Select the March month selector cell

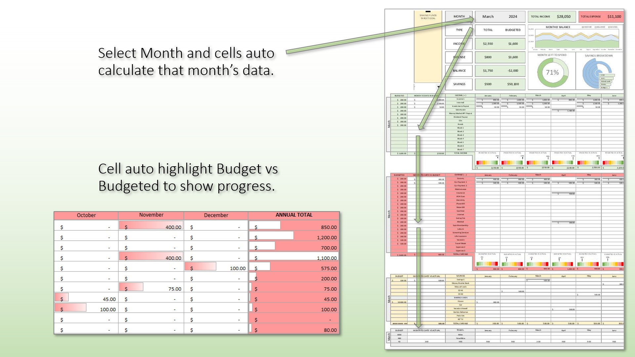(x=488, y=17)
